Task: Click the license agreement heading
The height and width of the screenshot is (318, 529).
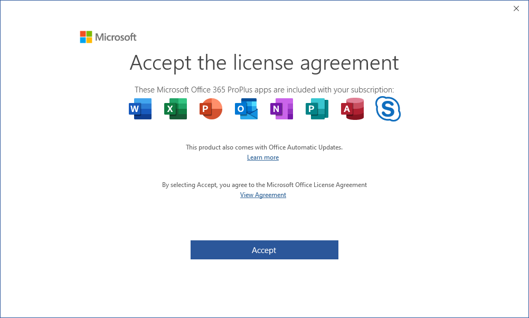Action: pyautogui.click(x=264, y=63)
